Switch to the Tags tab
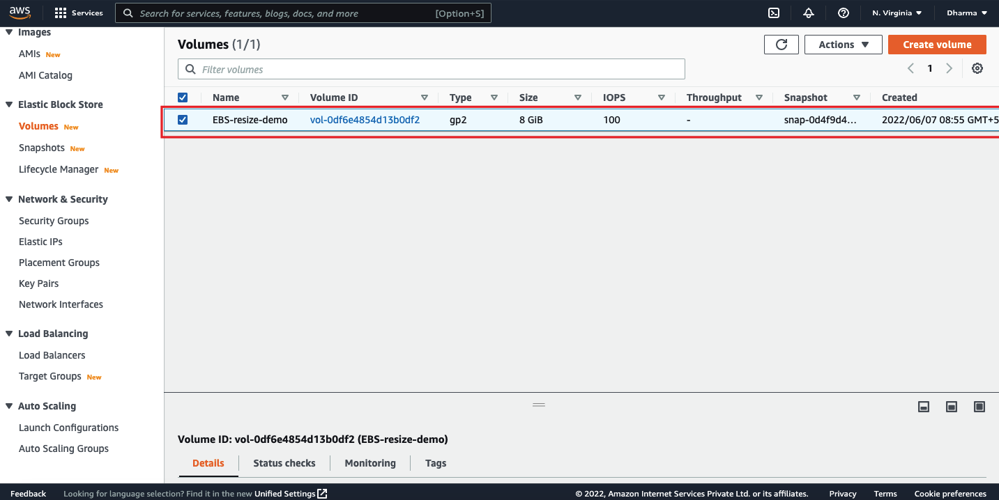 coord(436,463)
